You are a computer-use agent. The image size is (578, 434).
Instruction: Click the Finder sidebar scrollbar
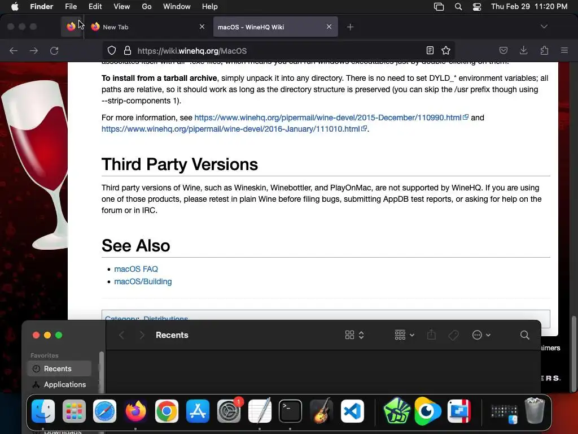pos(102,373)
